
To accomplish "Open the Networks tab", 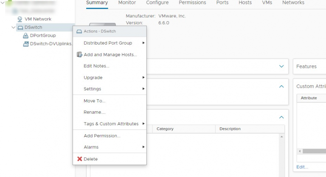I will point(293,3).
